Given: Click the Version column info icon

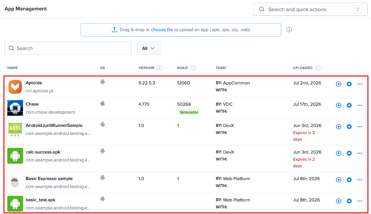Looking at the screenshot, I should pos(160,68).
